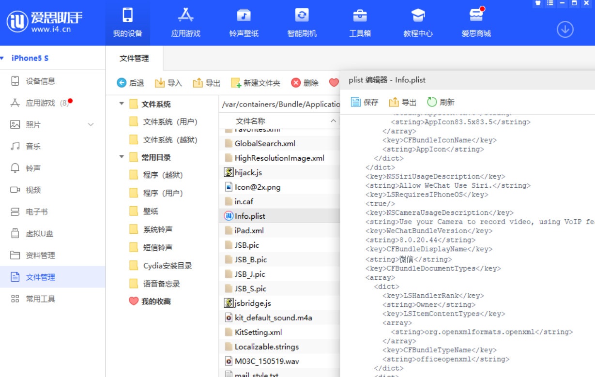This screenshot has width=595, height=377.
Task: Open 视频 in the sidebar
Action: click(53, 190)
